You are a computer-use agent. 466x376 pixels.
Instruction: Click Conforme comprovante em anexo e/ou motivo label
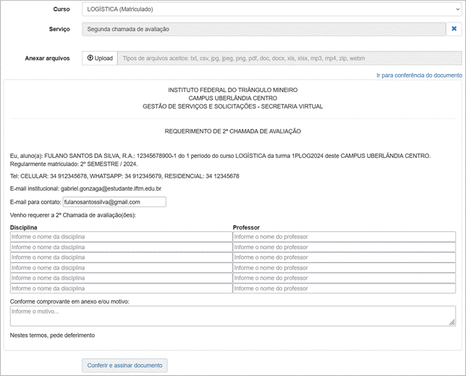pyautogui.click(x=69, y=301)
